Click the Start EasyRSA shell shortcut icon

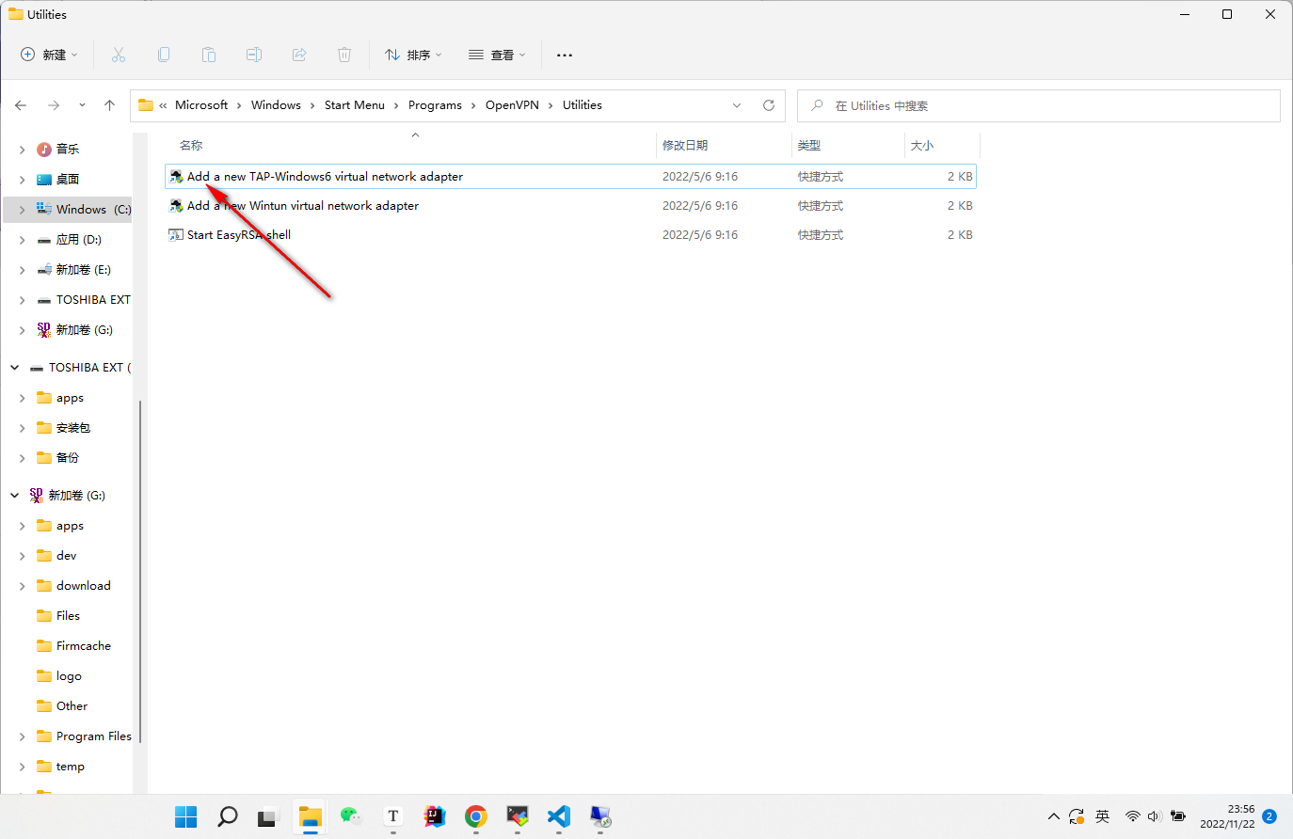[176, 234]
